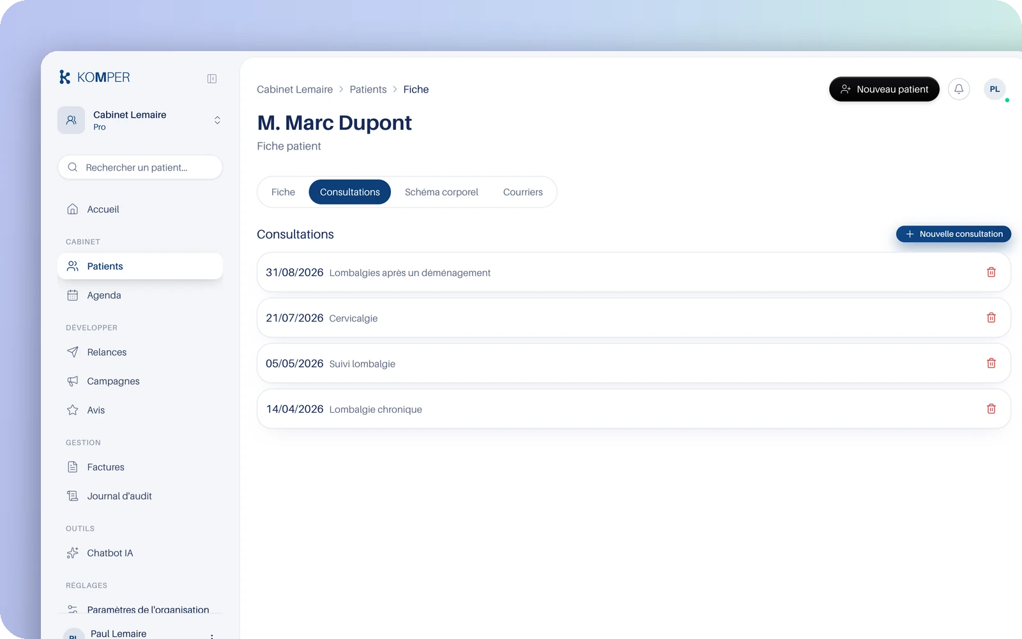Viewport: 1022px width, 639px height.
Task: Delete the 31/08/2026 consultation
Action: click(991, 272)
